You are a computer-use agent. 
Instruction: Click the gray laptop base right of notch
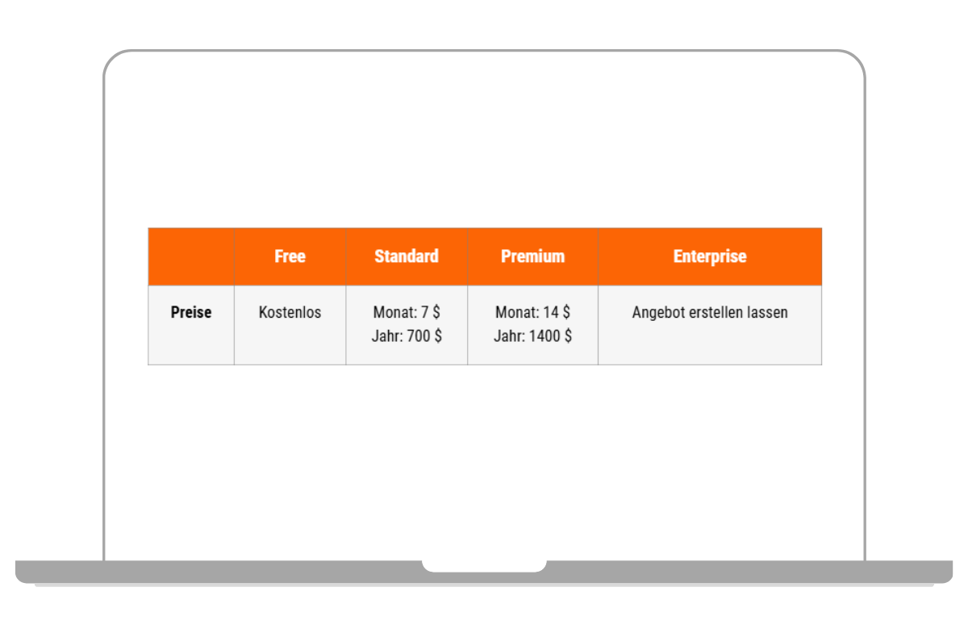750,571
